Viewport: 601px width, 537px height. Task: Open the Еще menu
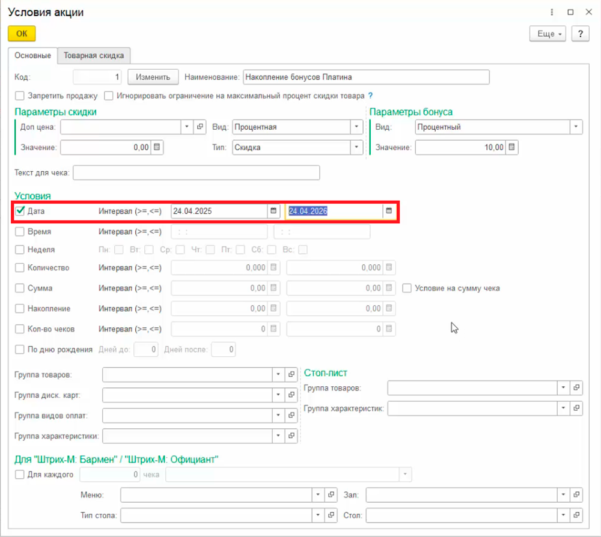click(x=548, y=34)
